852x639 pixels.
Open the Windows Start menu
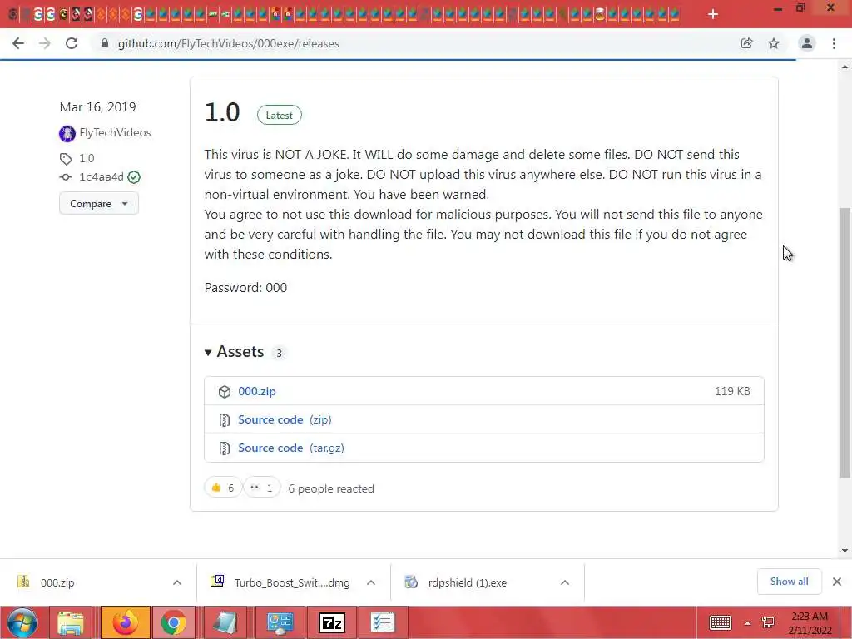click(22, 622)
